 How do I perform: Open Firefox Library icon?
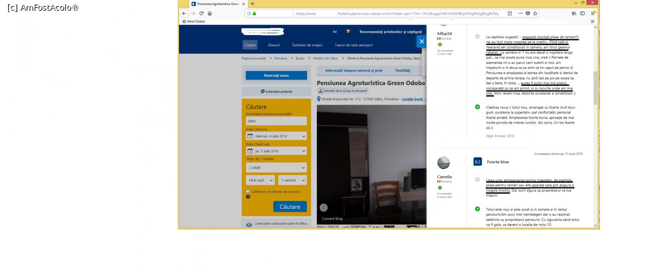pyautogui.click(x=574, y=13)
